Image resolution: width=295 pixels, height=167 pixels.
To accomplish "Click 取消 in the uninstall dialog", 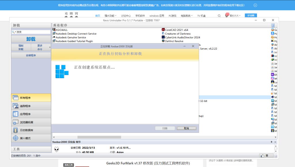I will [186, 128].
